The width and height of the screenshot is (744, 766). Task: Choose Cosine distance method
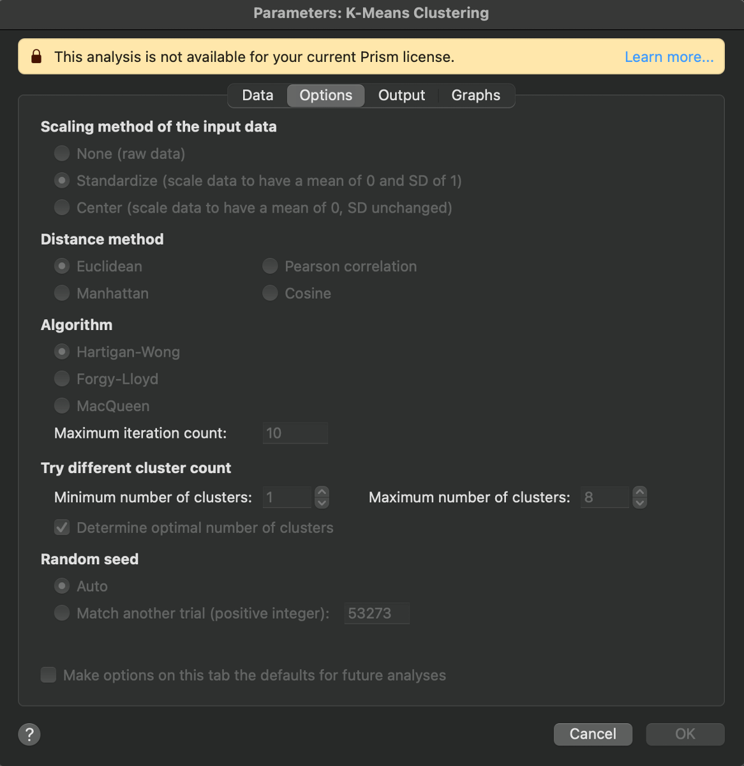click(x=270, y=293)
